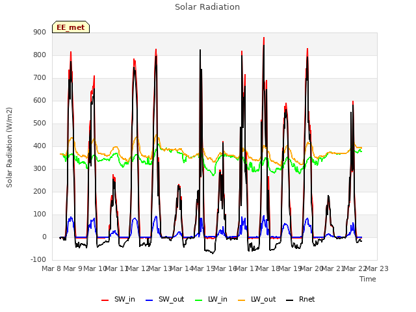The height and width of the screenshot is (312, 416).
Task: Click the 900 y-axis tick label
Action: coord(40,32)
